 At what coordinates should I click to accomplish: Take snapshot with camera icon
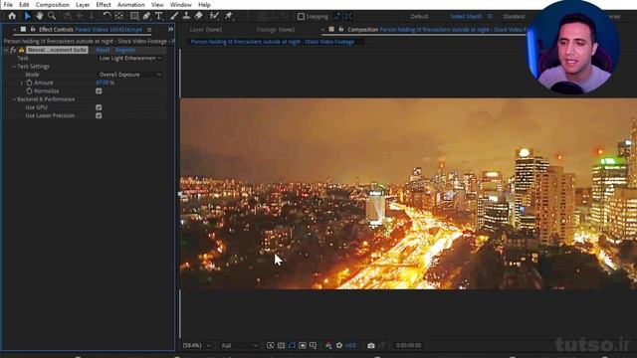(371, 345)
